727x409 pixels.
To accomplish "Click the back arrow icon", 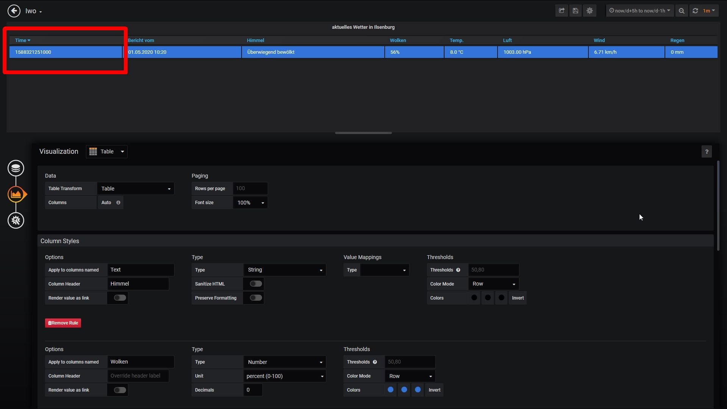I will tap(14, 11).
